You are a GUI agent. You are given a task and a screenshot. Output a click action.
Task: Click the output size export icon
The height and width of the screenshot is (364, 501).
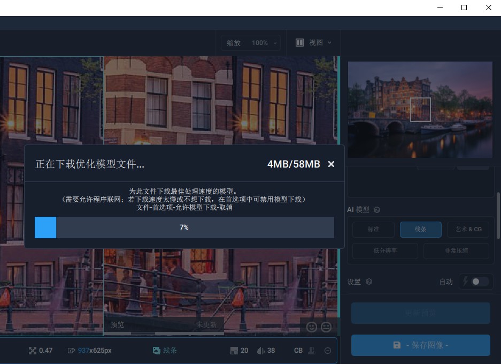point(71,351)
